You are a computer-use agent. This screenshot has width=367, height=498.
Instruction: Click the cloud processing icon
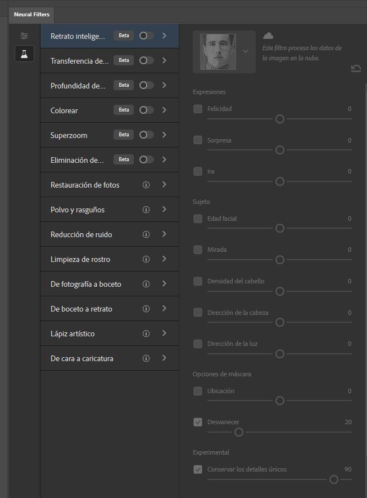click(x=268, y=35)
